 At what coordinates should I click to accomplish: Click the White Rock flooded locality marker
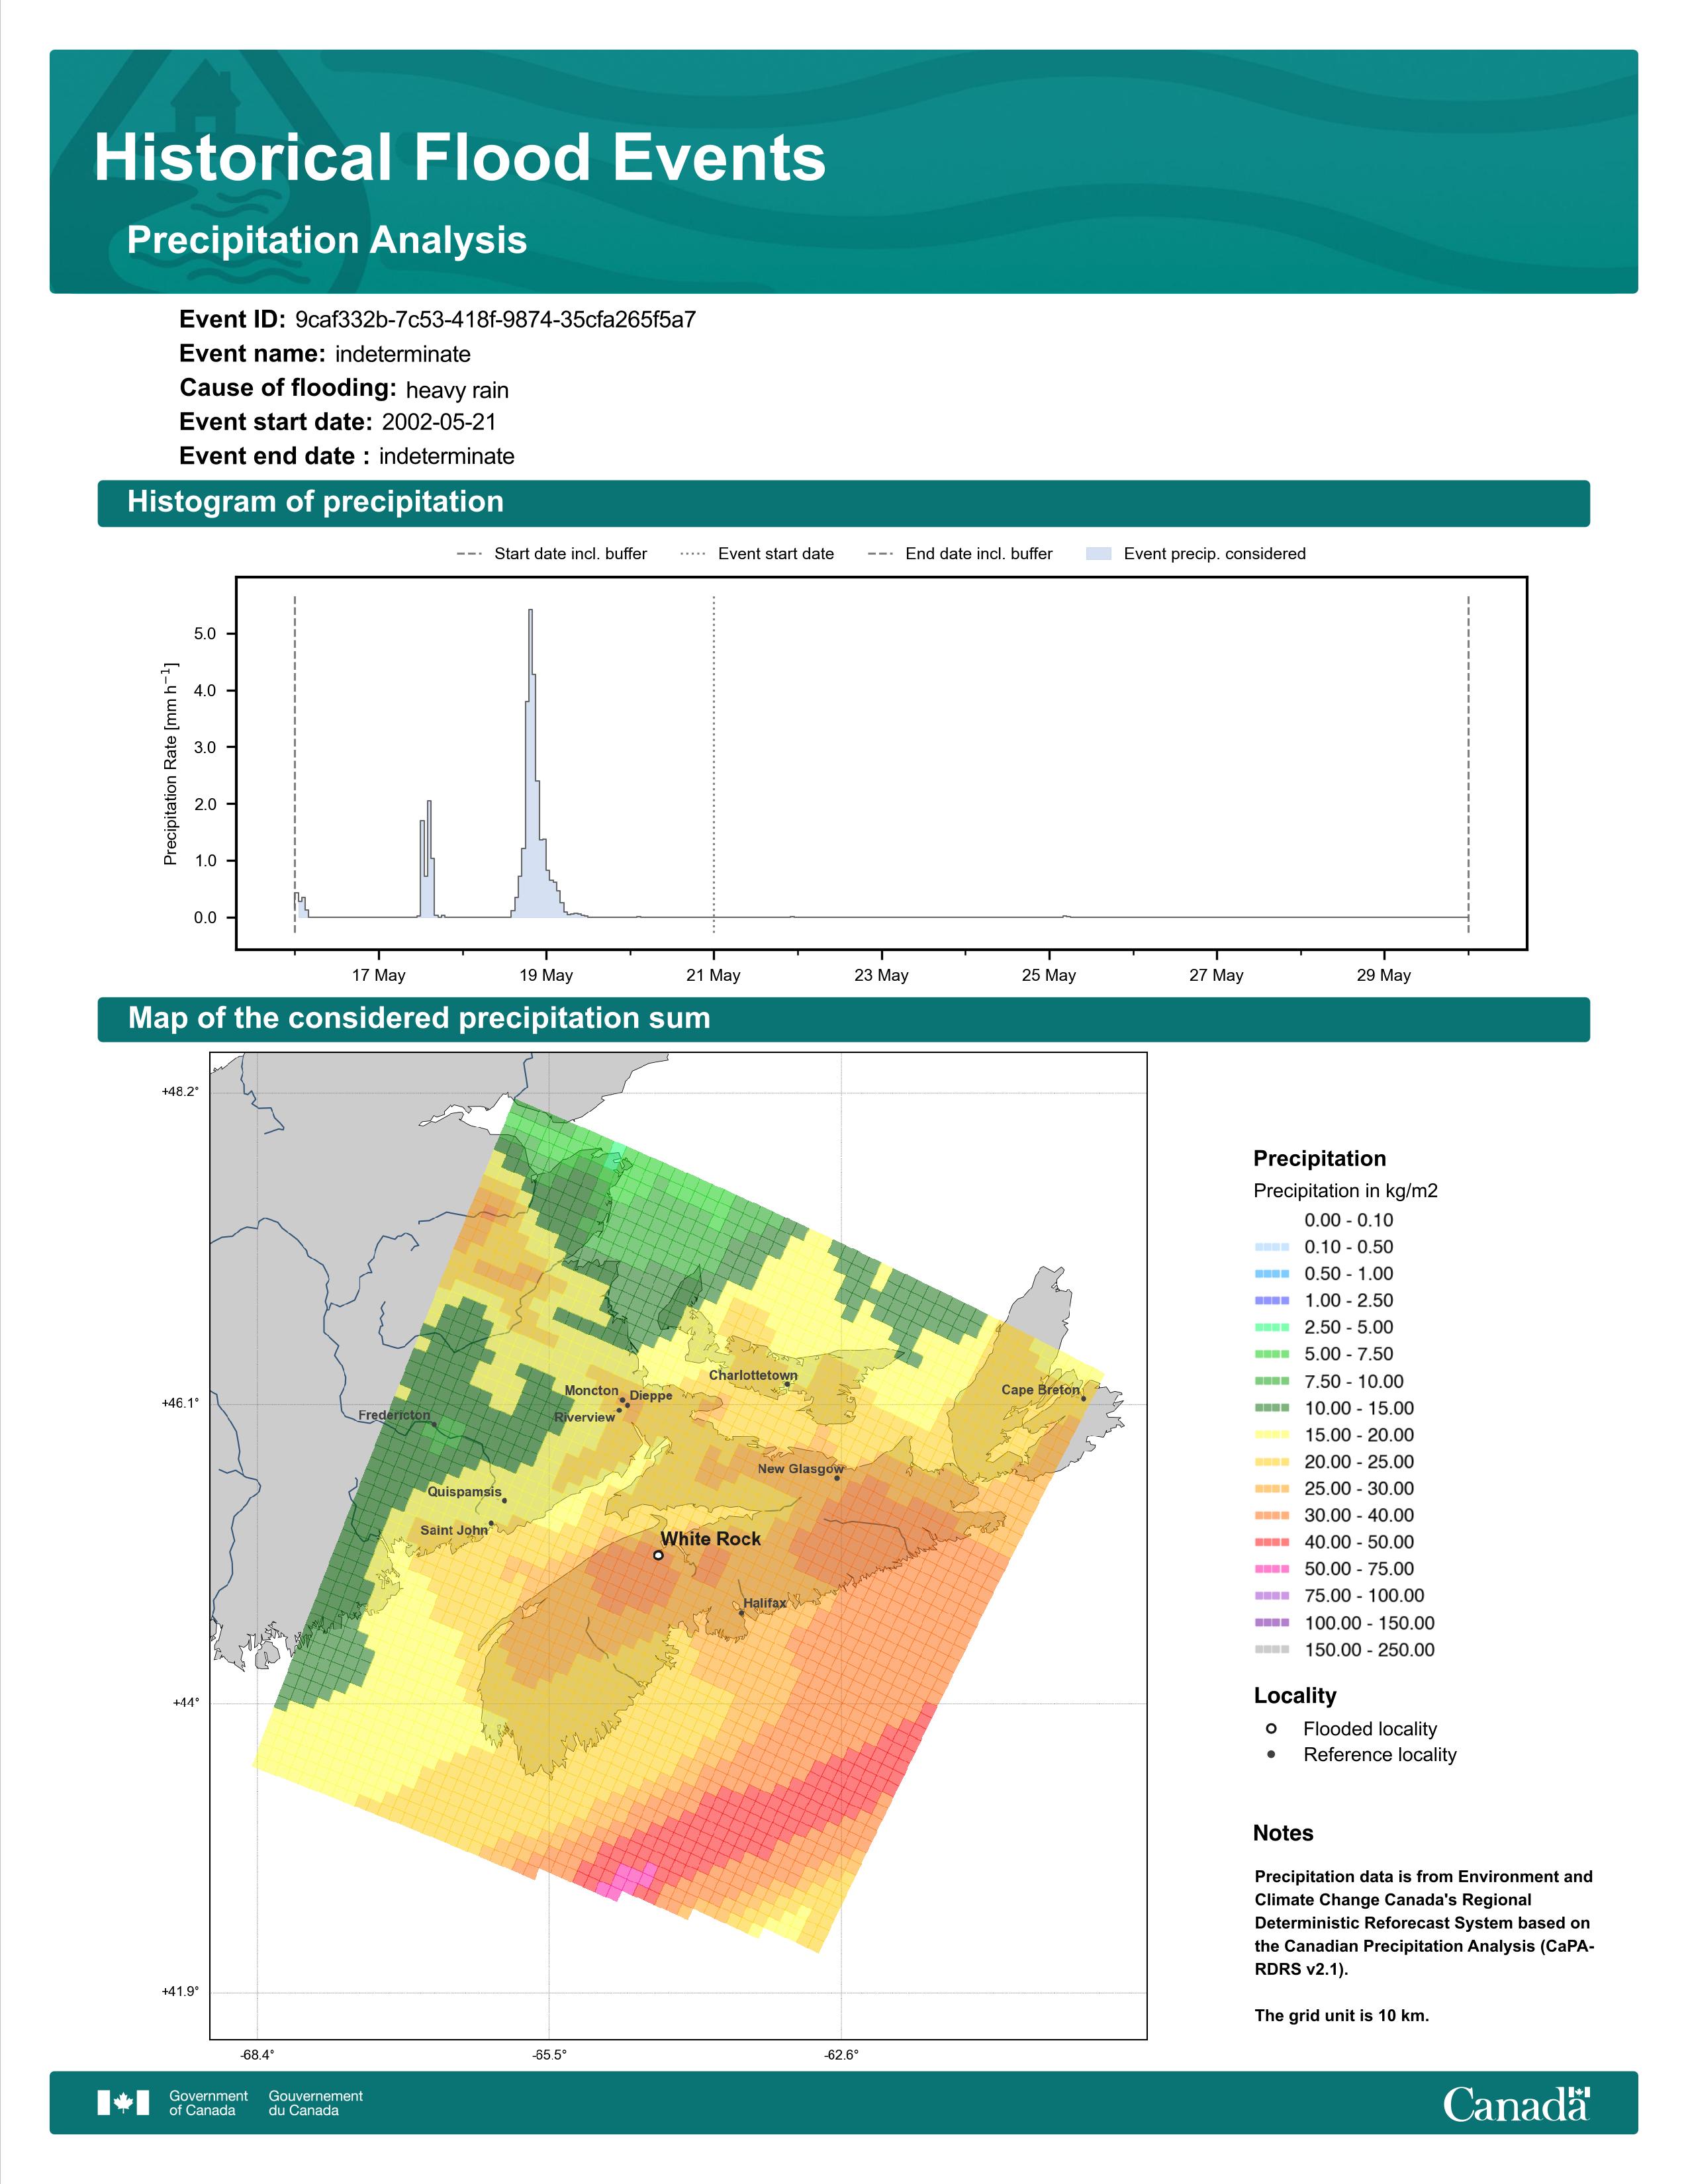(x=658, y=1555)
